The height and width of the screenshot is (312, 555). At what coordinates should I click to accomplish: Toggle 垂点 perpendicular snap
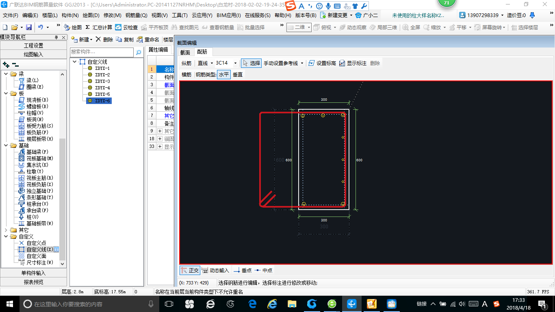[x=243, y=270]
